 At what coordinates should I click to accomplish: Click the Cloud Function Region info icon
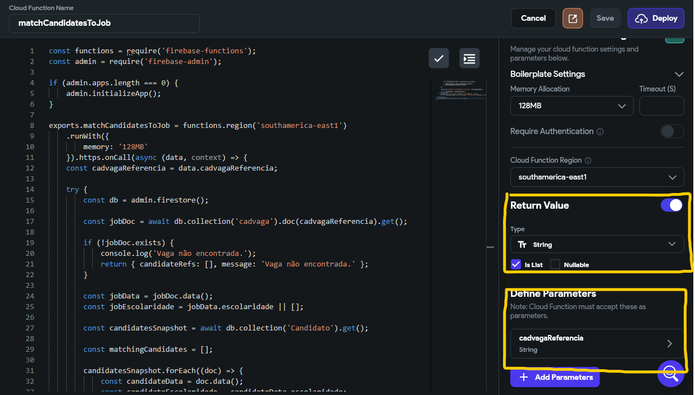[588, 160]
